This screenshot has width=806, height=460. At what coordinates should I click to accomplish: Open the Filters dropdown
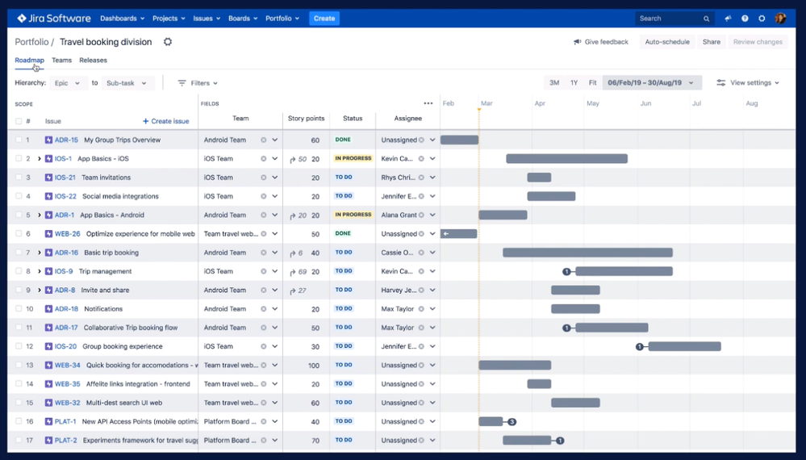[x=198, y=83]
